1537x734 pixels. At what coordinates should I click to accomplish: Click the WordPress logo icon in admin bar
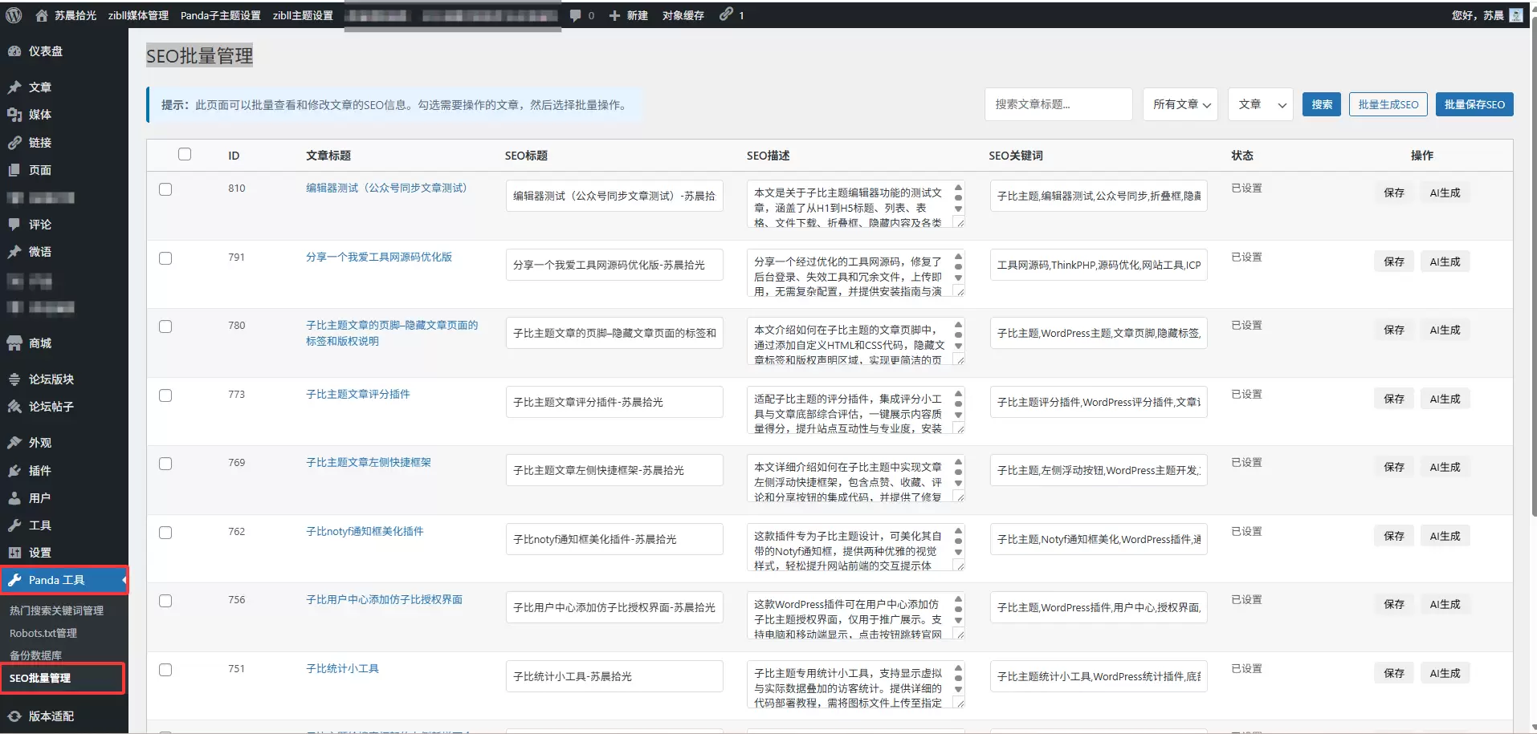[14, 15]
